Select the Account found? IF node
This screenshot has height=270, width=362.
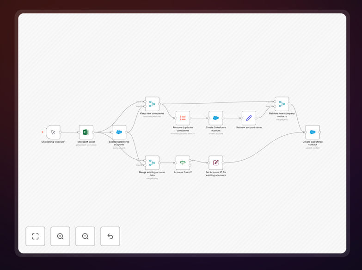click(183, 163)
